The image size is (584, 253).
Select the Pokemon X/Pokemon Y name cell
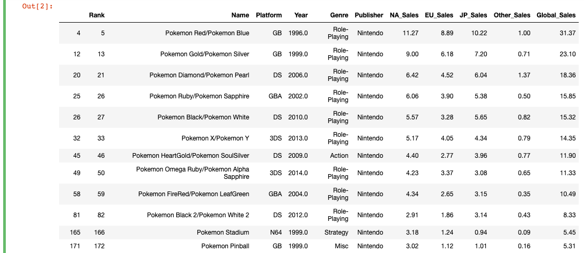(215, 138)
